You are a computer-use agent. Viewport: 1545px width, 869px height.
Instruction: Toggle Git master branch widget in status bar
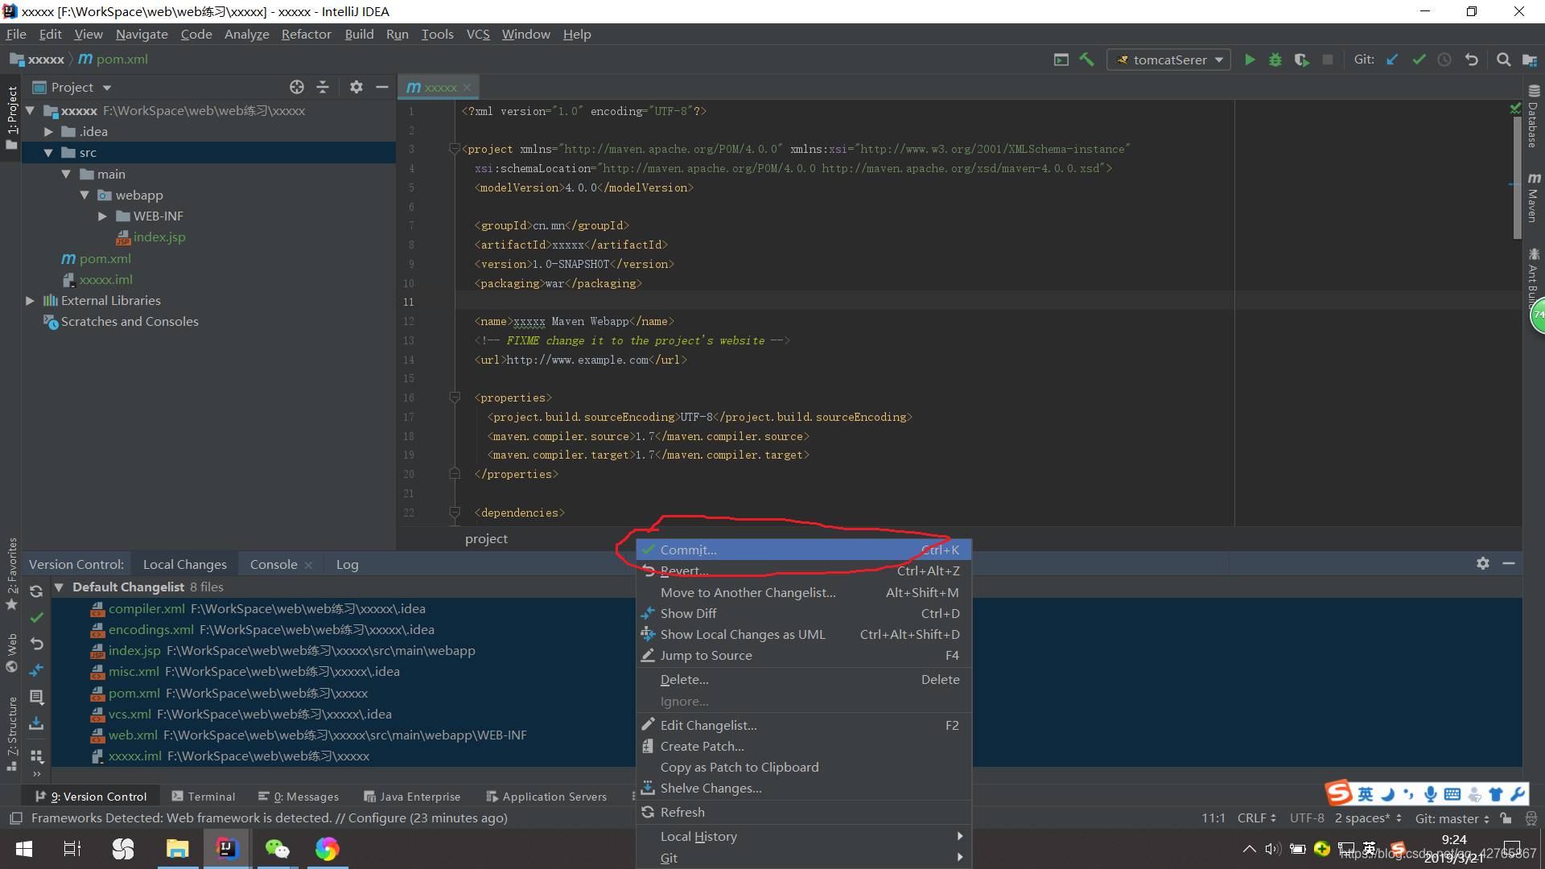[1452, 818]
